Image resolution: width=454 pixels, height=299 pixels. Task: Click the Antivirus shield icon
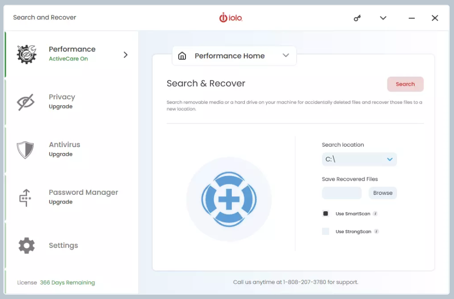pos(26,150)
